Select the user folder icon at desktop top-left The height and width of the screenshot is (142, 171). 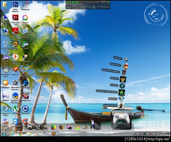click(x=5, y=7)
